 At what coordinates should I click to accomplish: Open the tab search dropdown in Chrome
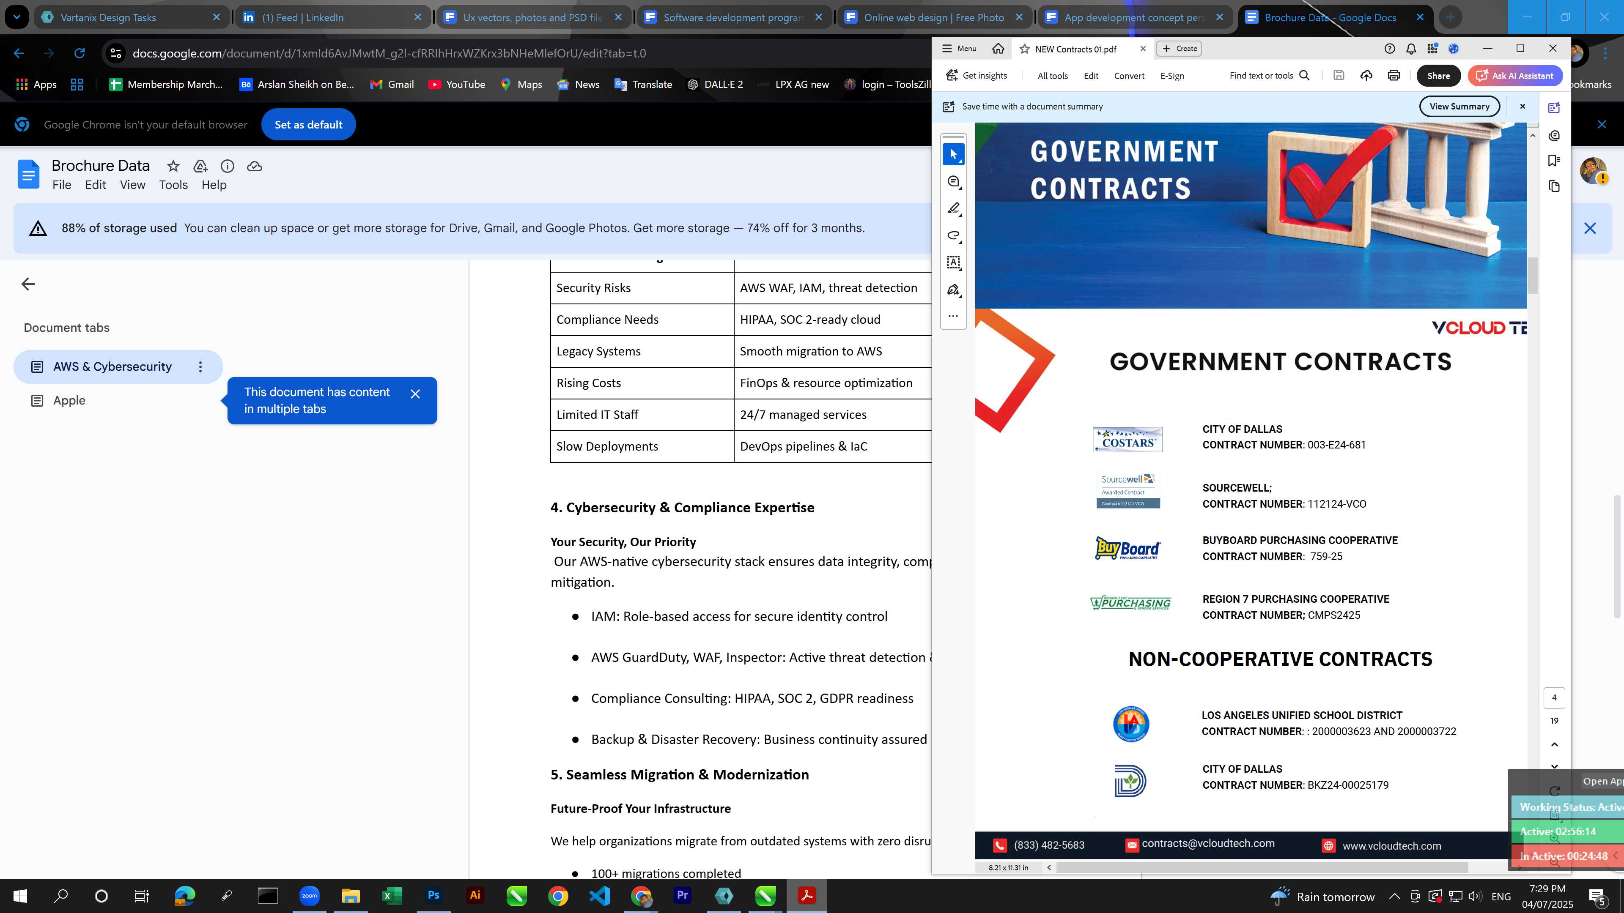[x=17, y=17]
